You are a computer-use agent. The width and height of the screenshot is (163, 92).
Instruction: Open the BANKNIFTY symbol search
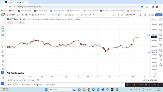[x=11, y=15]
